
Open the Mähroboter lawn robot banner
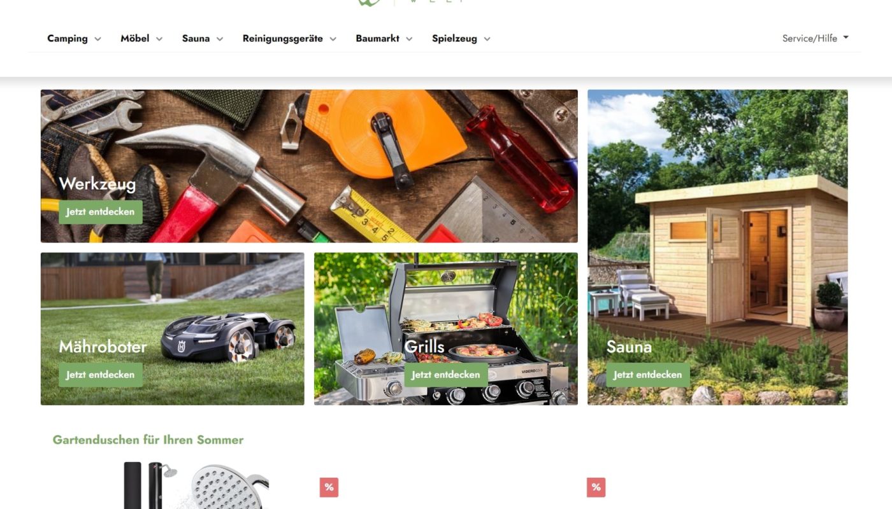point(173,329)
